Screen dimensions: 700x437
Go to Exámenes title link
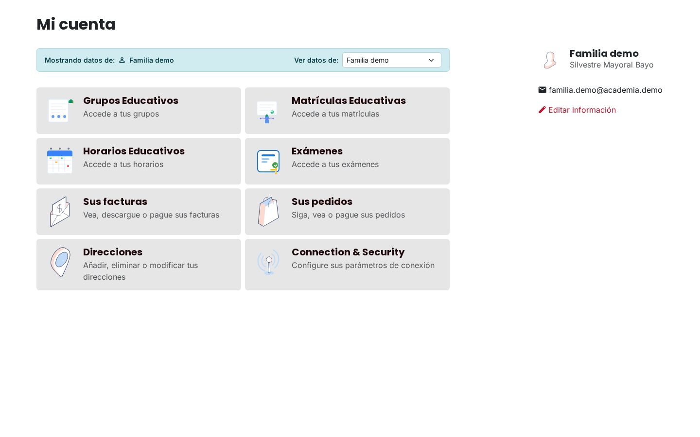coord(317,151)
